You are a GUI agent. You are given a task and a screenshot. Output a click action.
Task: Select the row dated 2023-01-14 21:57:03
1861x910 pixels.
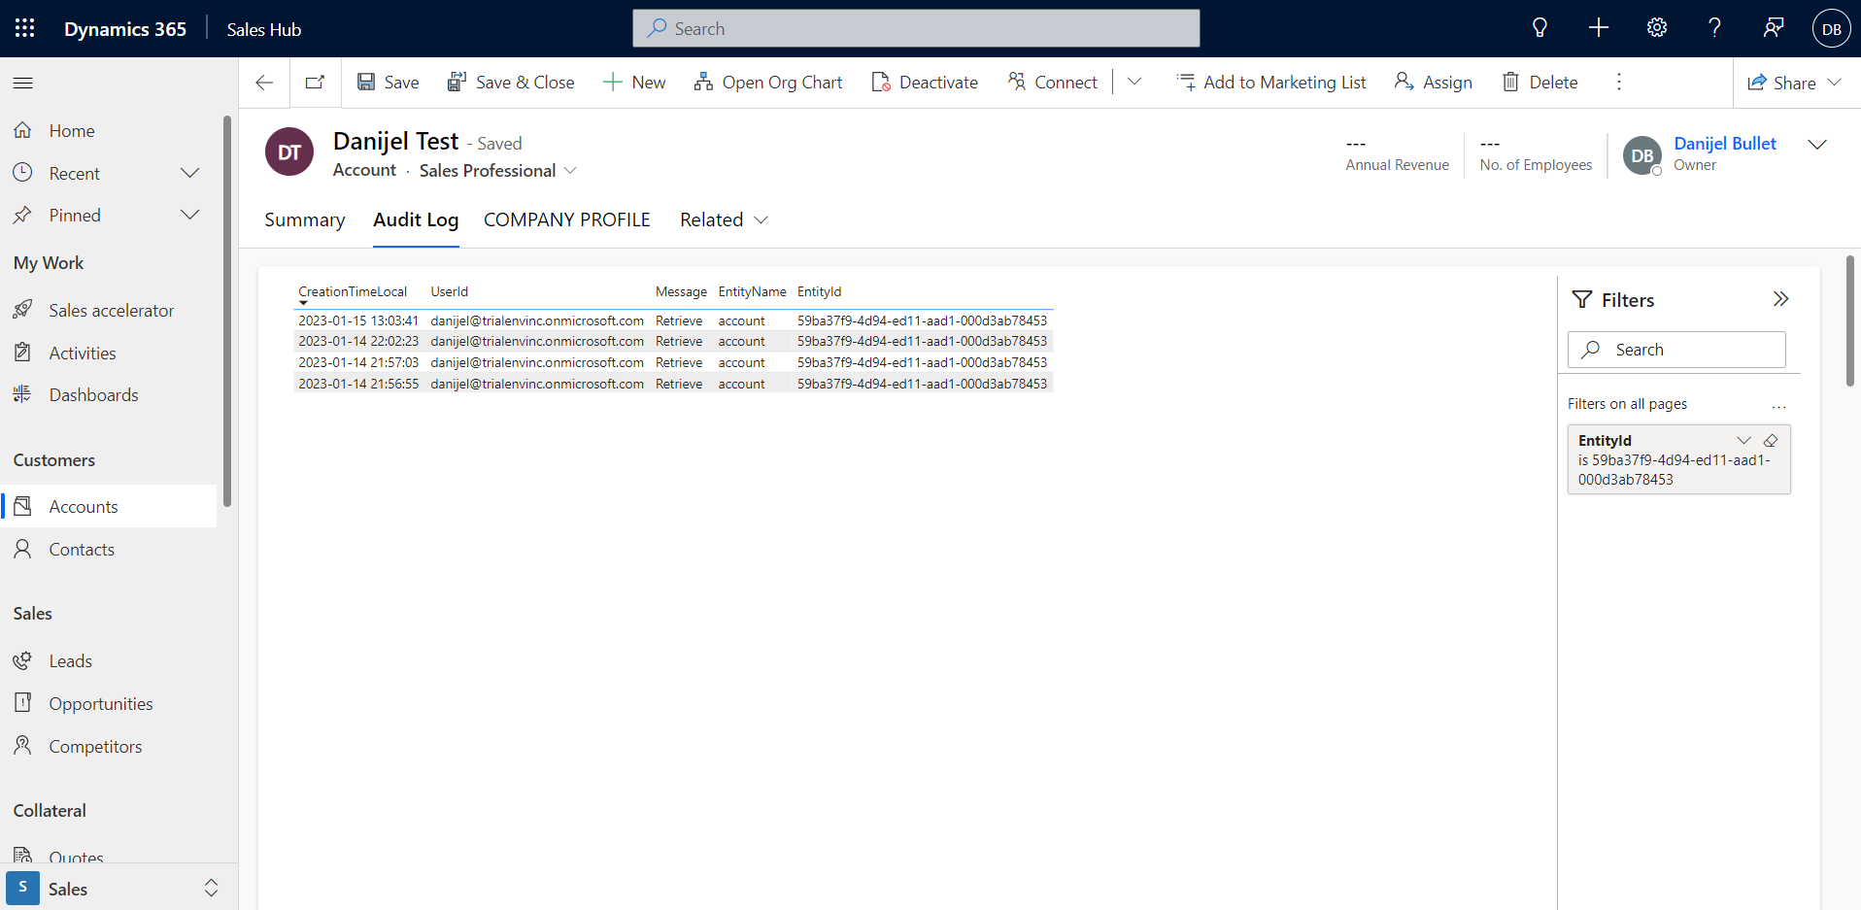(x=673, y=363)
